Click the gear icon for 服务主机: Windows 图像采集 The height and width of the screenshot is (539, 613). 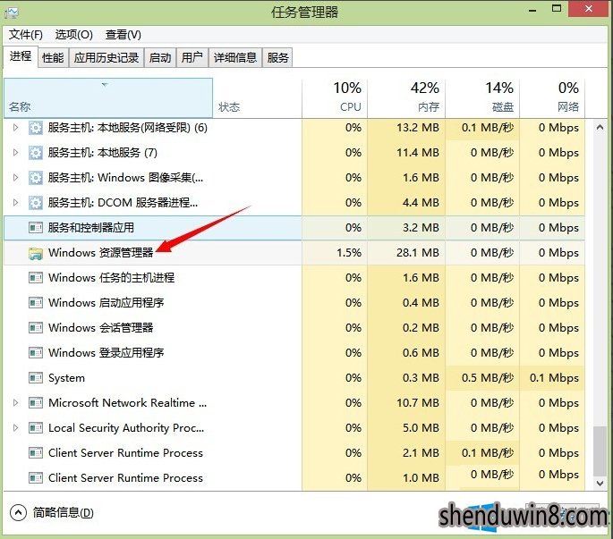point(36,178)
